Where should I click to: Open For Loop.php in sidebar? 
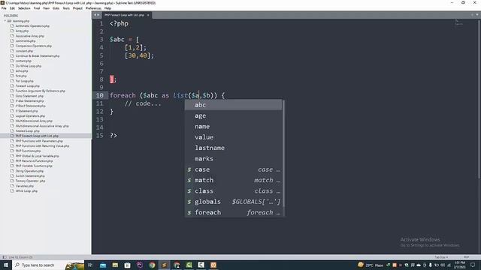click(24, 81)
